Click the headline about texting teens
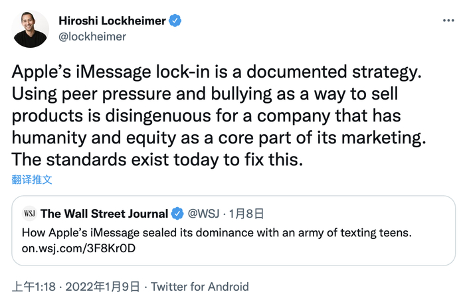The height and width of the screenshot is (306, 465). click(x=217, y=233)
